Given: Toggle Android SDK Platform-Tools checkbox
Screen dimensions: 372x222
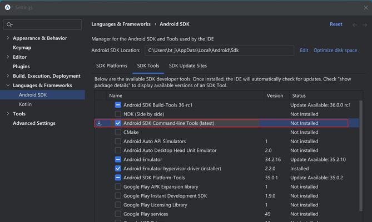Looking at the screenshot, I should click(118, 178).
